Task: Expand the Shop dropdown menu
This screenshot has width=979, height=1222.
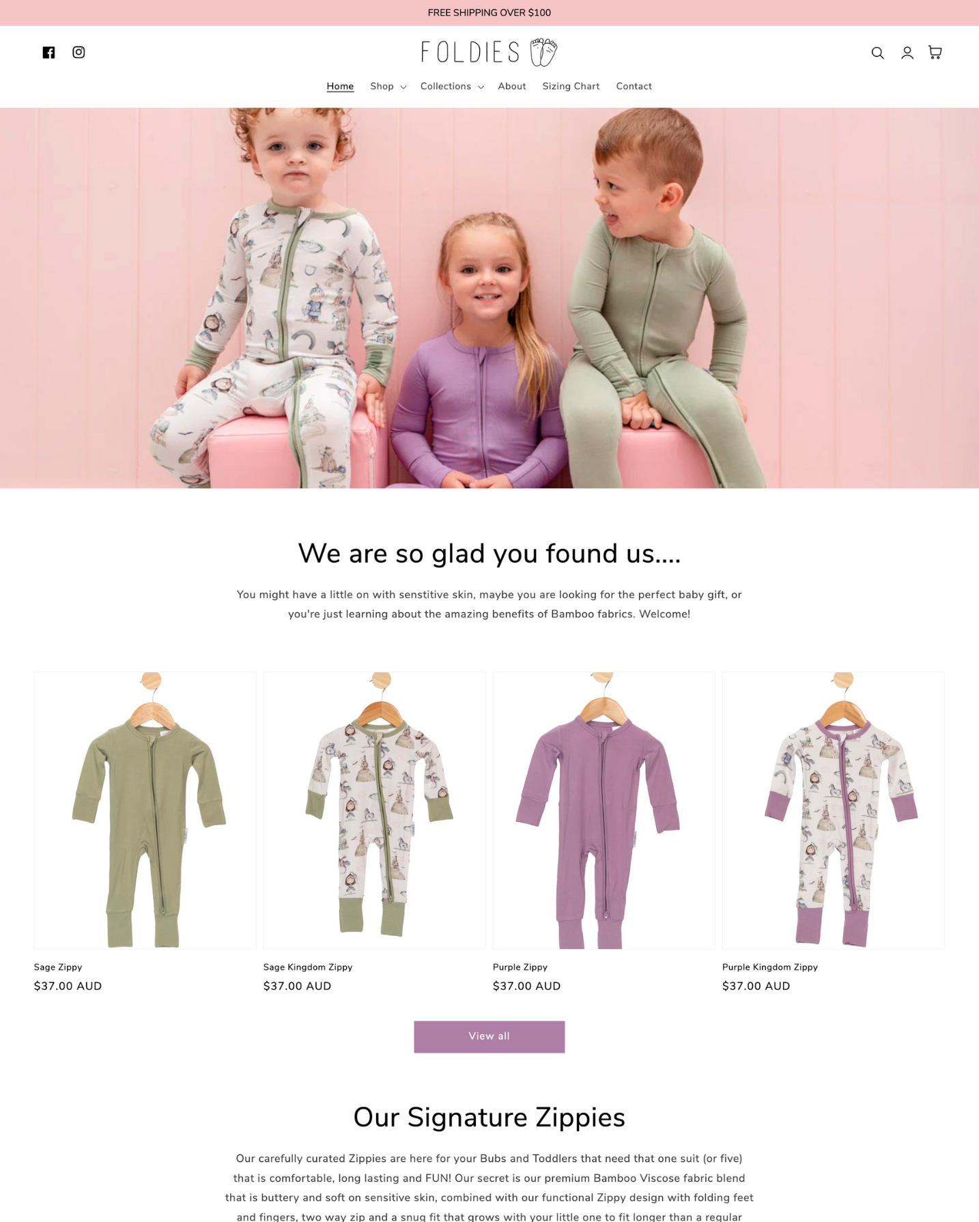Action: 388,87
